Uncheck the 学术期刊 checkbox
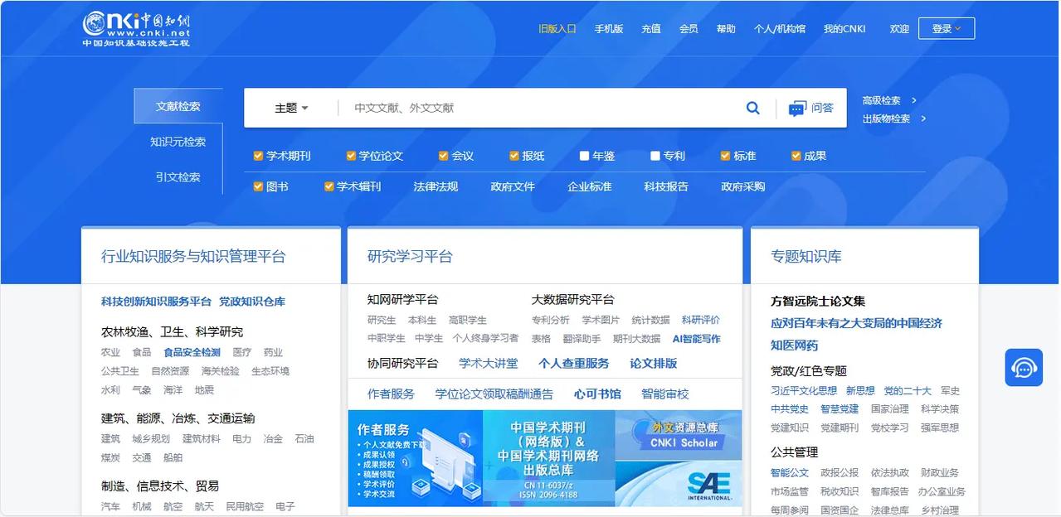The height and width of the screenshot is (517, 1061). point(260,155)
